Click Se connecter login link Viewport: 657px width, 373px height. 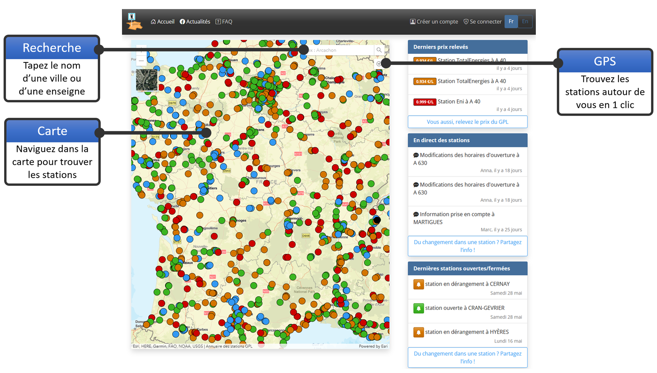click(482, 22)
